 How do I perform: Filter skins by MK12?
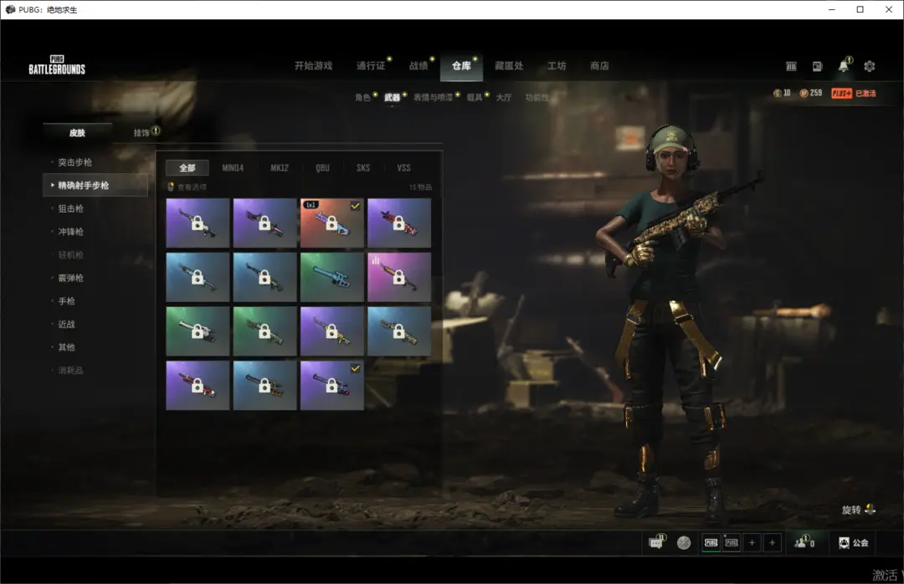click(x=280, y=168)
